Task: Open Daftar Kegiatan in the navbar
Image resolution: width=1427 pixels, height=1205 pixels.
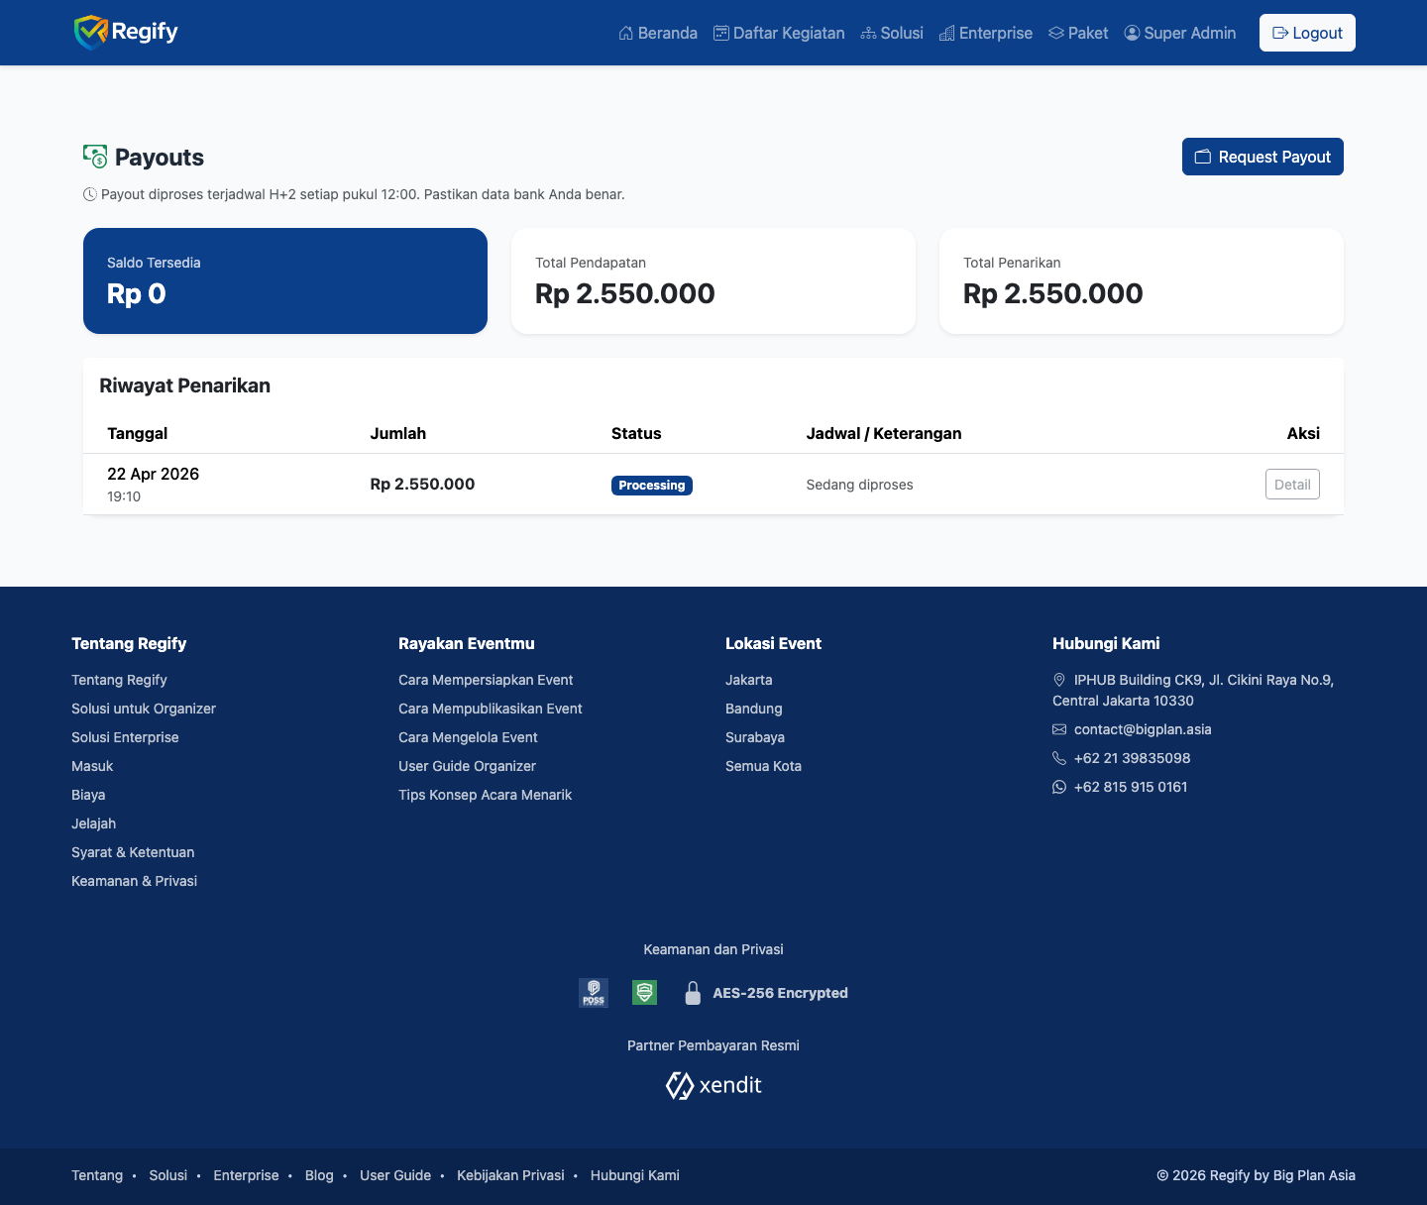Action: (x=779, y=33)
